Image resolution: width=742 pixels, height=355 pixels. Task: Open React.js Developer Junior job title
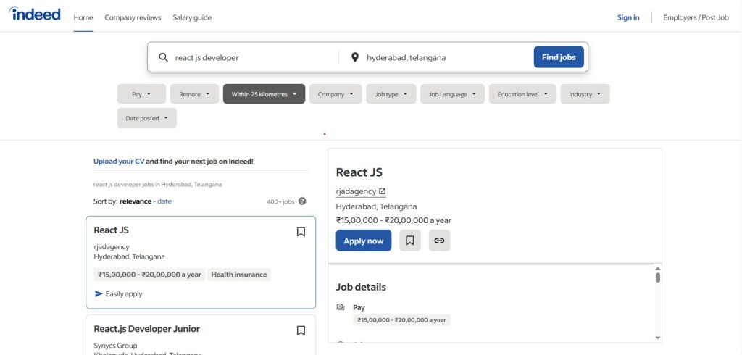click(146, 328)
